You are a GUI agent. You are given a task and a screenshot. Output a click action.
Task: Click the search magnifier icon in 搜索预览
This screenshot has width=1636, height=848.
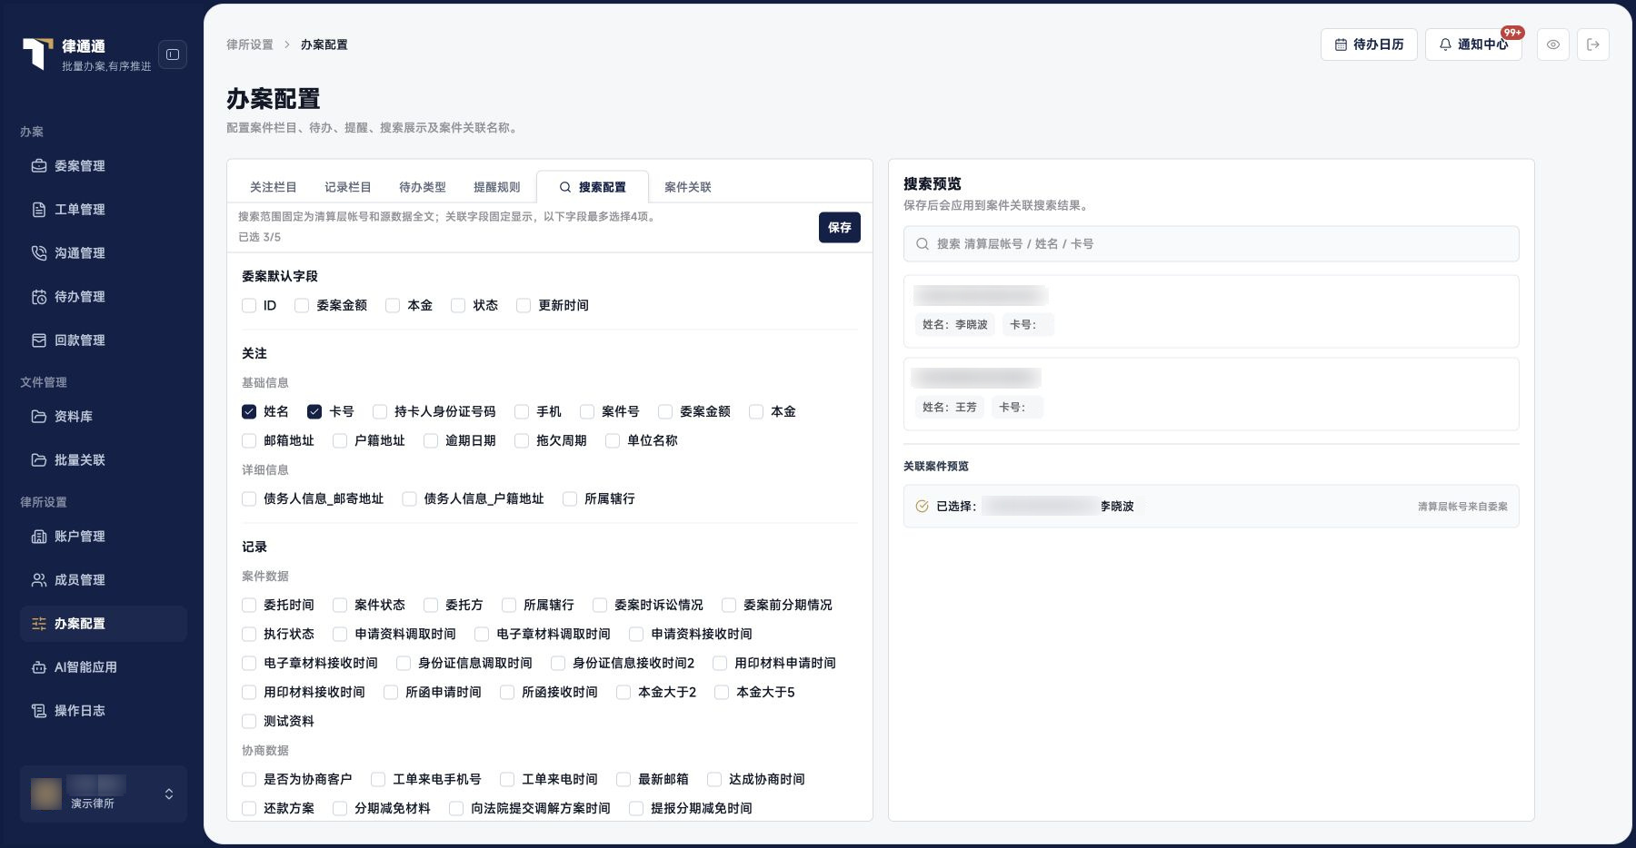tap(923, 244)
